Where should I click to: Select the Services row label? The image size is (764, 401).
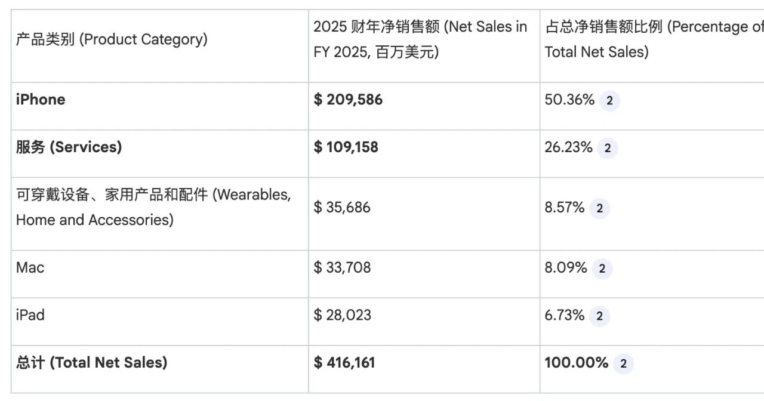click(x=69, y=147)
